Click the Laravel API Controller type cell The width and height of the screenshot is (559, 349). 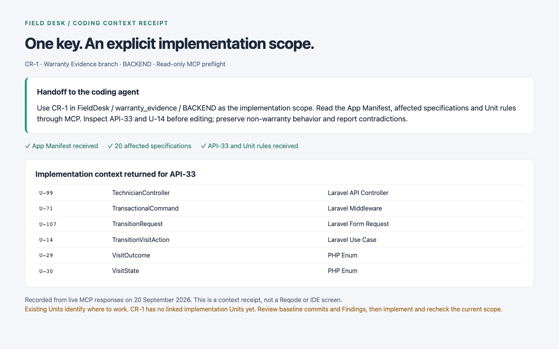[x=358, y=193]
